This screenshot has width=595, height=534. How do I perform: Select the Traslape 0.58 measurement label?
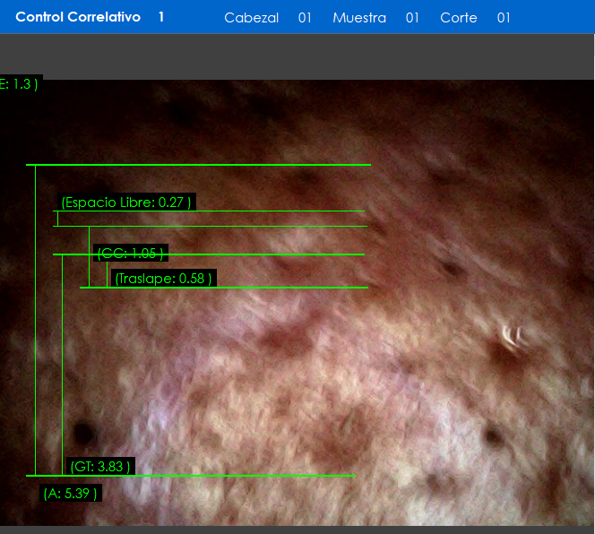coord(163,279)
